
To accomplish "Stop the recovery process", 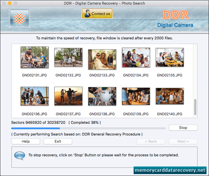I will [183, 128].
